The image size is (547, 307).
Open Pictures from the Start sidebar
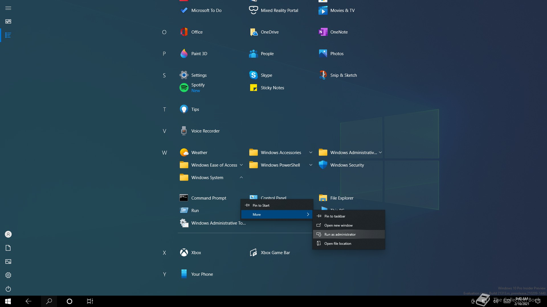point(8,262)
